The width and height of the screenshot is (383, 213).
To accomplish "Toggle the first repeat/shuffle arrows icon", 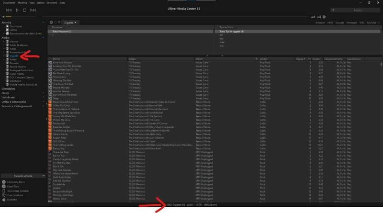I will pyautogui.click(x=313, y=17).
